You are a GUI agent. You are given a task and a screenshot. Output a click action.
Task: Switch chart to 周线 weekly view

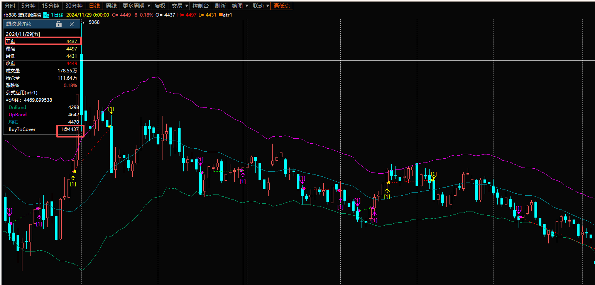(x=111, y=6)
